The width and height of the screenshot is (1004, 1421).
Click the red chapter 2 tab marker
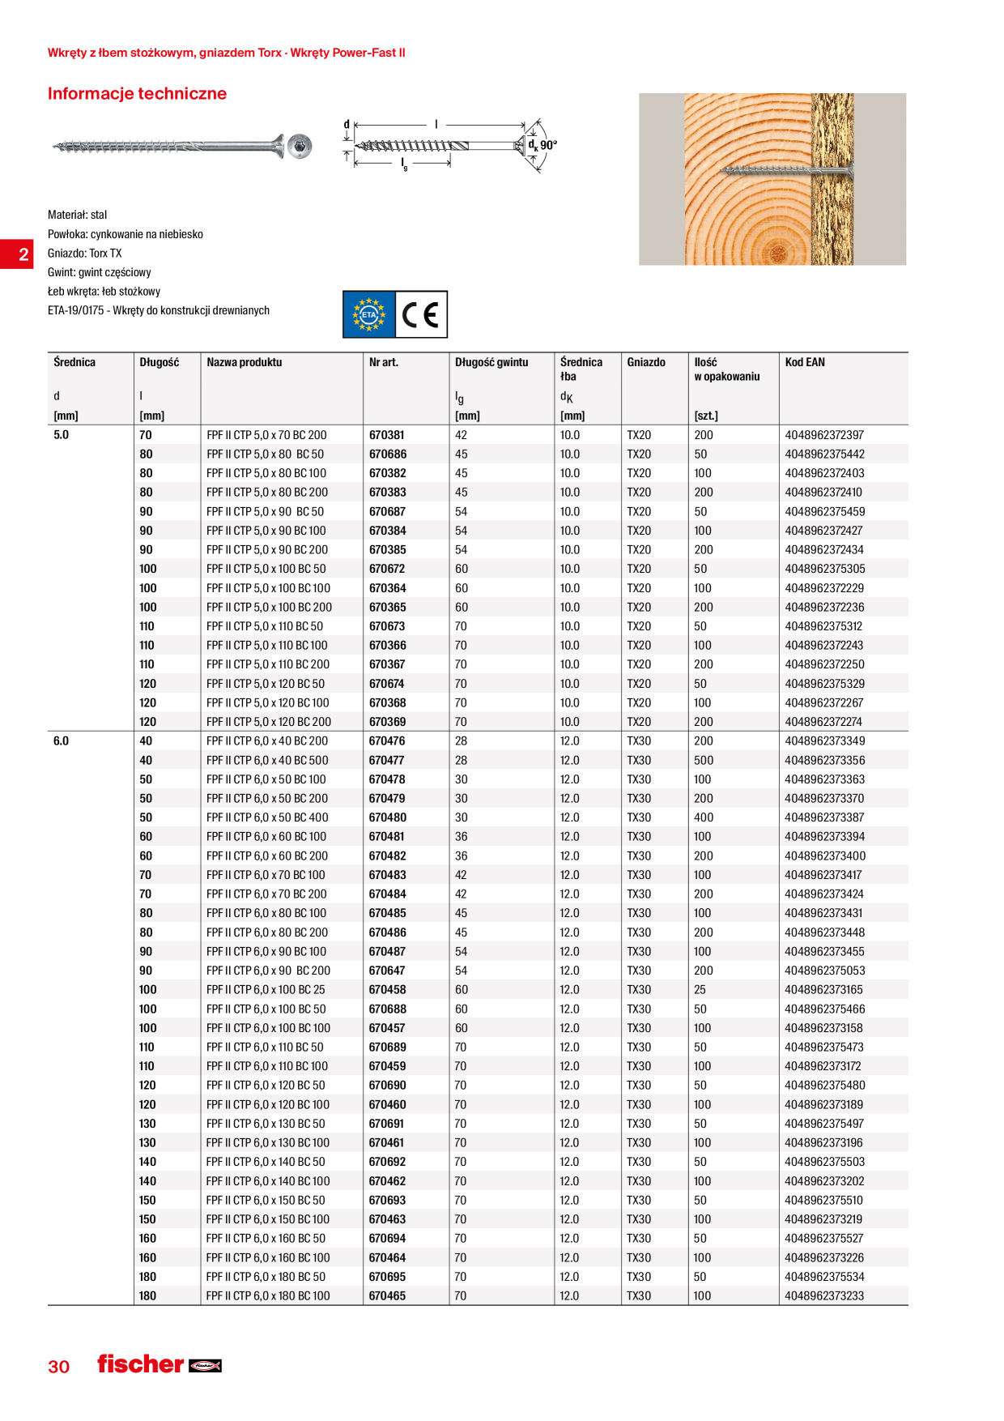tap(17, 254)
